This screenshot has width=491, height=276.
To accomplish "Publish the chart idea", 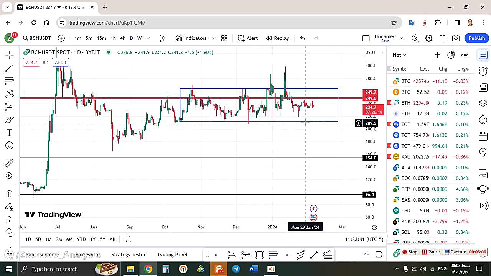I will (477, 38).
